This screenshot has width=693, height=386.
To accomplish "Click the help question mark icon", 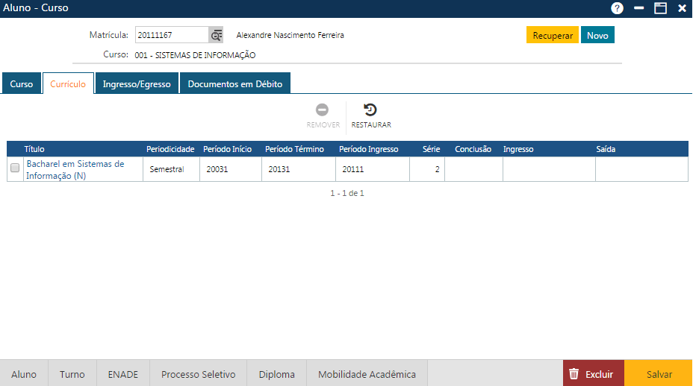I will pyautogui.click(x=617, y=8).
